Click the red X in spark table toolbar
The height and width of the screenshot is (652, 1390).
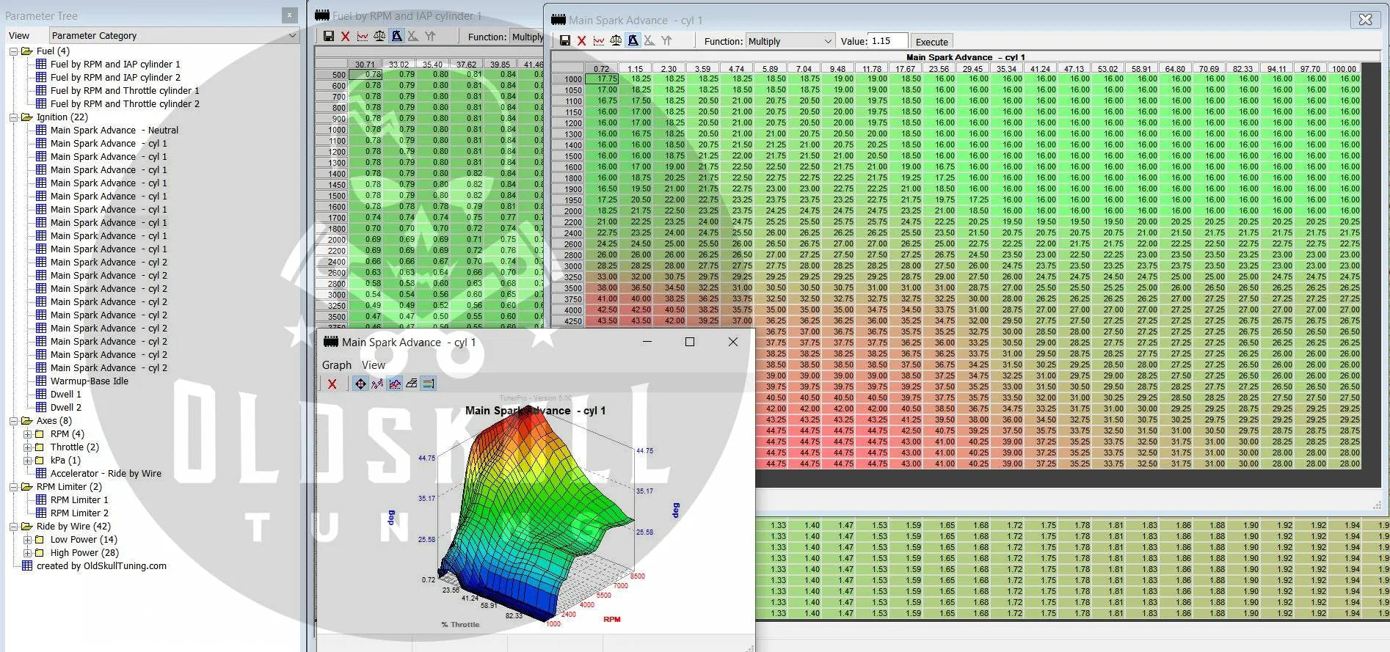pyautogui.click(x=581, y=41)
